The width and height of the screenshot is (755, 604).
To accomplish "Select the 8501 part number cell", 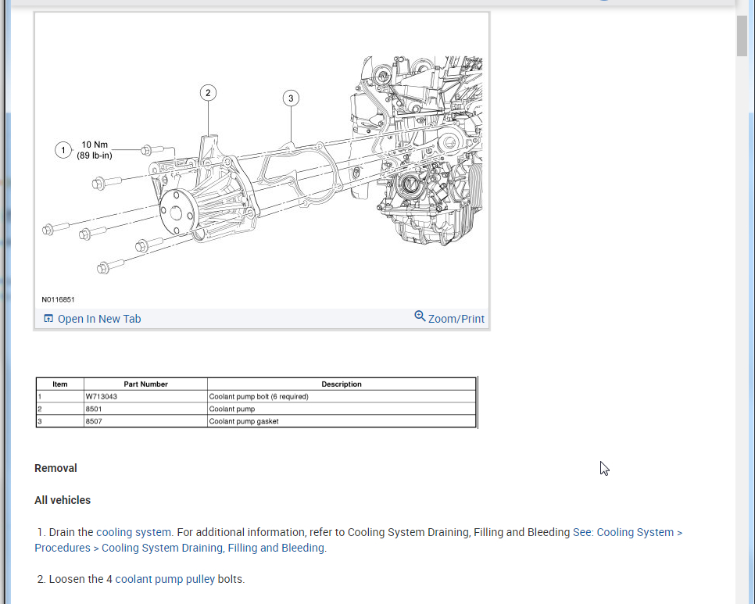I will point(145,409).
